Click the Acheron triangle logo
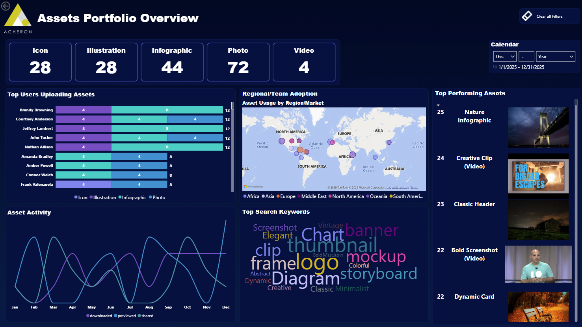 (17, 17)
